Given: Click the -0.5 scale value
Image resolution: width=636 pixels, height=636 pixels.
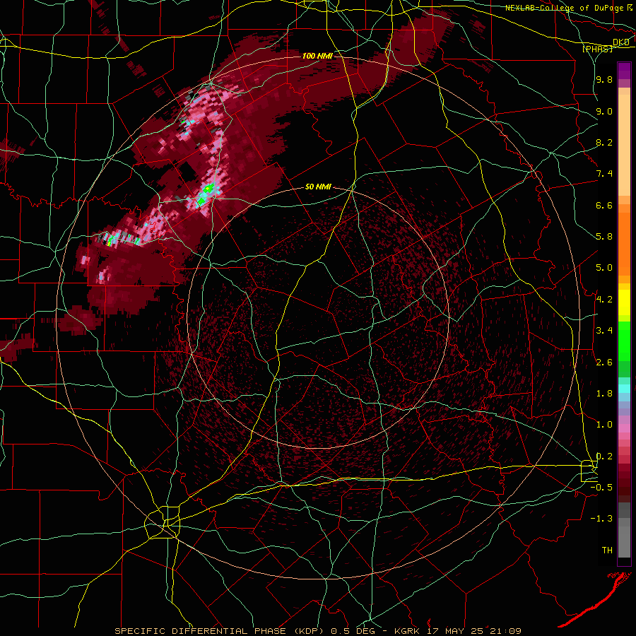Looking at the screenshot, I should [601, 488].
